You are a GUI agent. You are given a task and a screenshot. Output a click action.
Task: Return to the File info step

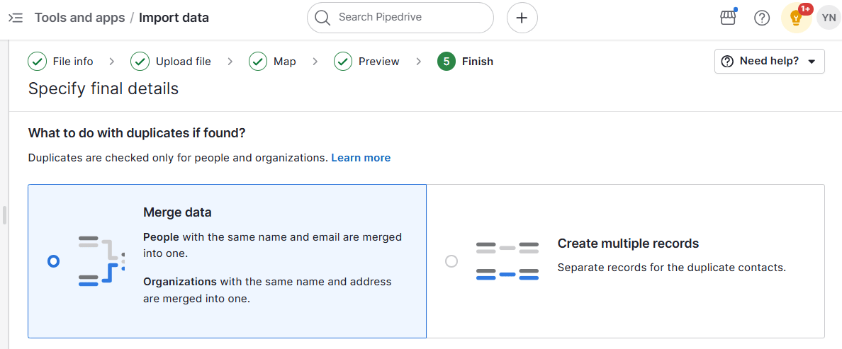[x=61, y=62]
